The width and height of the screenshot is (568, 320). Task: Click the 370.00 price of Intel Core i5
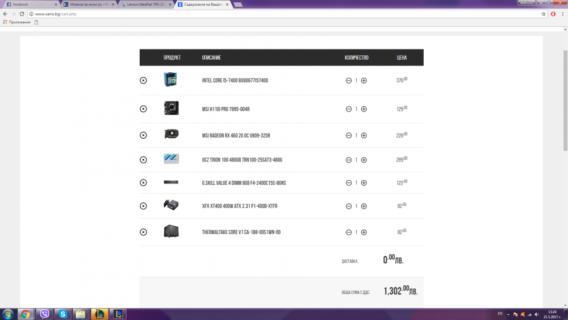[x=402, y=80]
